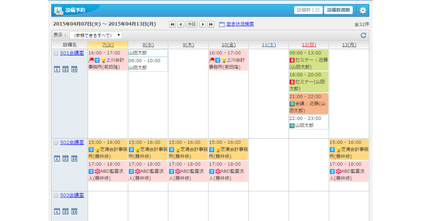Image resolution: width=421 pixels, height=221 pixels.
Task: Open the 502会議室 link
Action: (72, 143)
